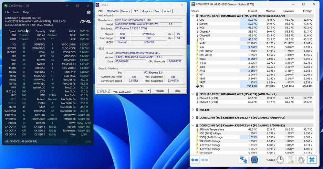Open ZenTimings A2: KF560C32-48 DIMM dropdown
323x169 pixels.
(36, 142)
